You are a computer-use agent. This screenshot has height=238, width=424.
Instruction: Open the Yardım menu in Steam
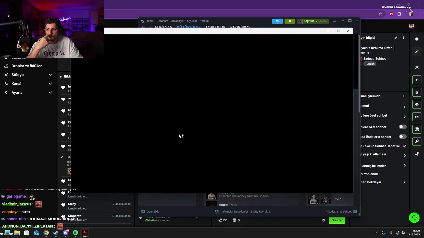click(204, 21)
